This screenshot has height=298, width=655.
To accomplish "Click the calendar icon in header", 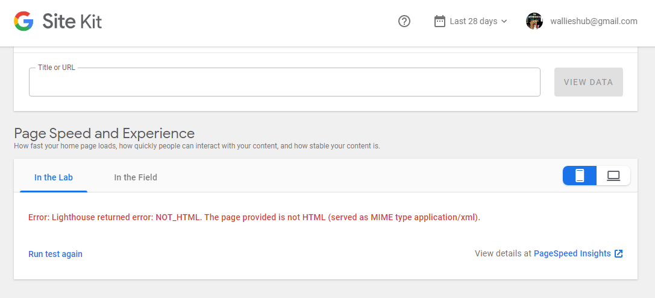I will coord(440,21).
